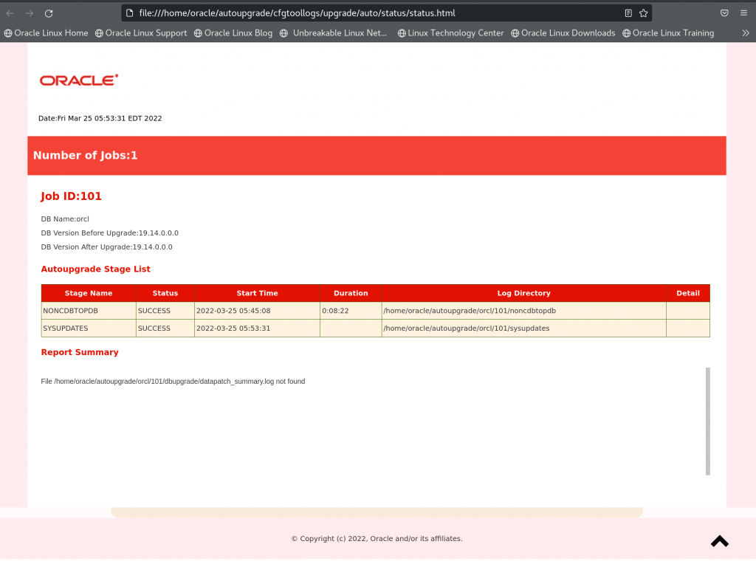Viewport: 756px width, 578px height.
Task: Open the Firefox hamburger menu
Action: (x=743, y=13)
